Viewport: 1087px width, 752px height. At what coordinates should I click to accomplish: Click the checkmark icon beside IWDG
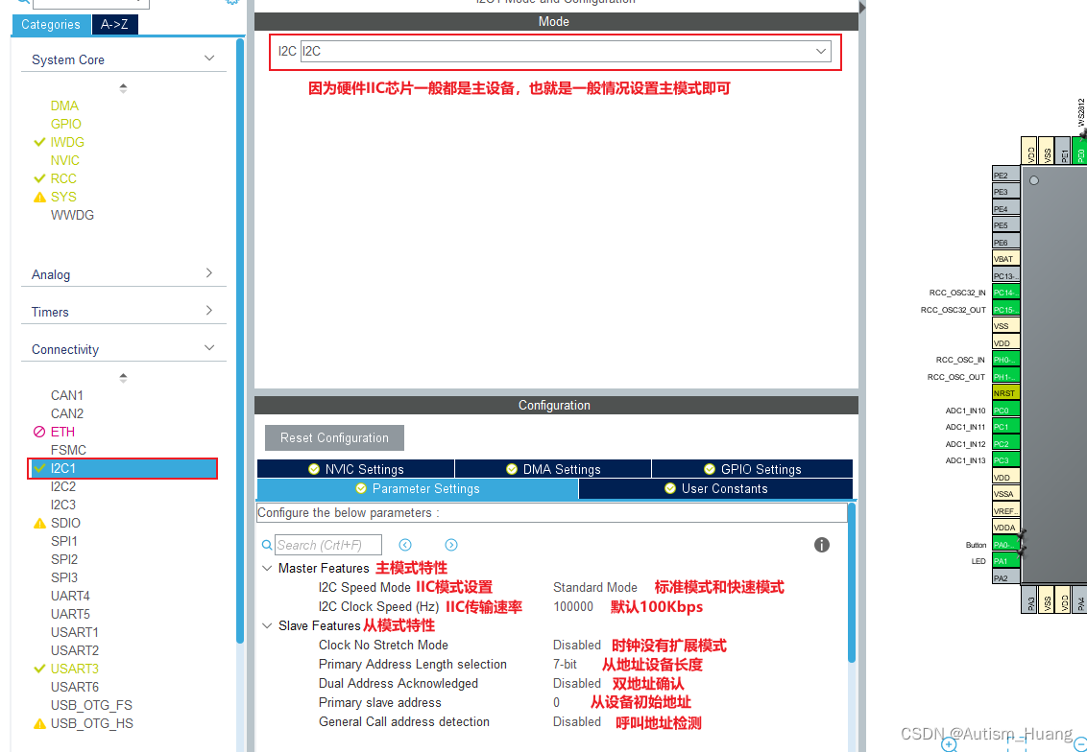(39, 142)
